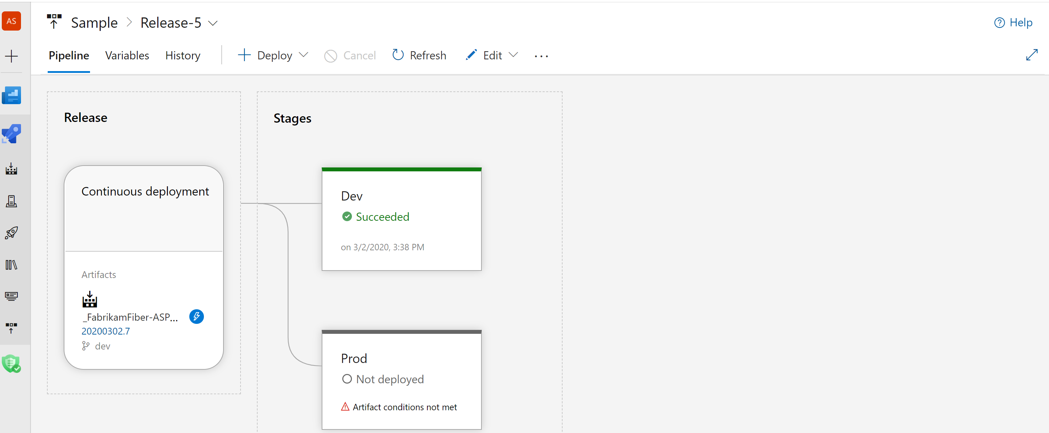Click the expand to fullscreen icon

pyautogui.click(x=1032, y=55)
